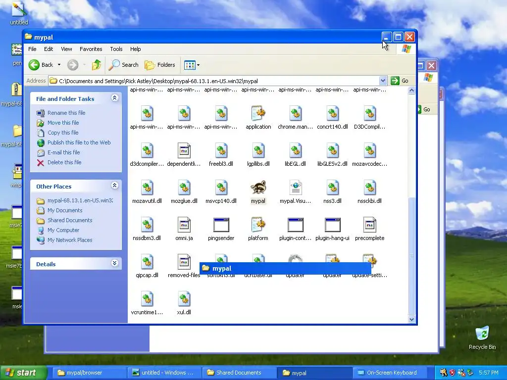
Task: Select the plugin-container executable icon
Action: [x=295, y=225]
